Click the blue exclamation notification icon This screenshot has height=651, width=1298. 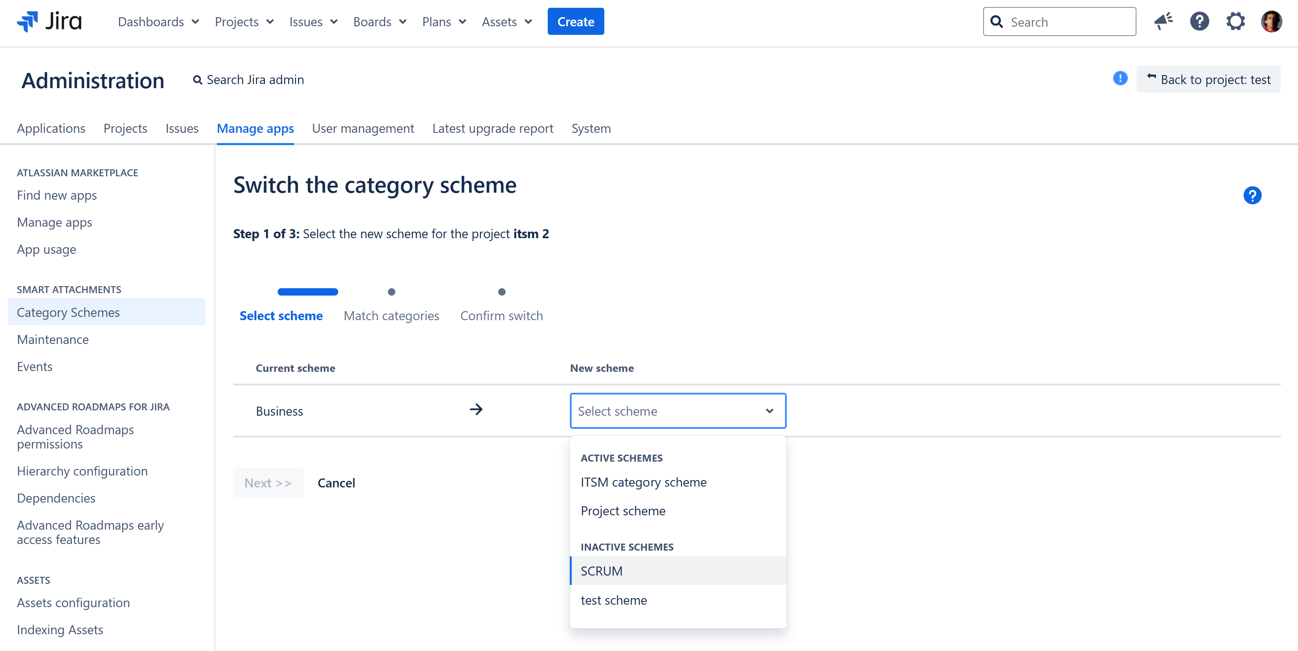pos(1120,78)
